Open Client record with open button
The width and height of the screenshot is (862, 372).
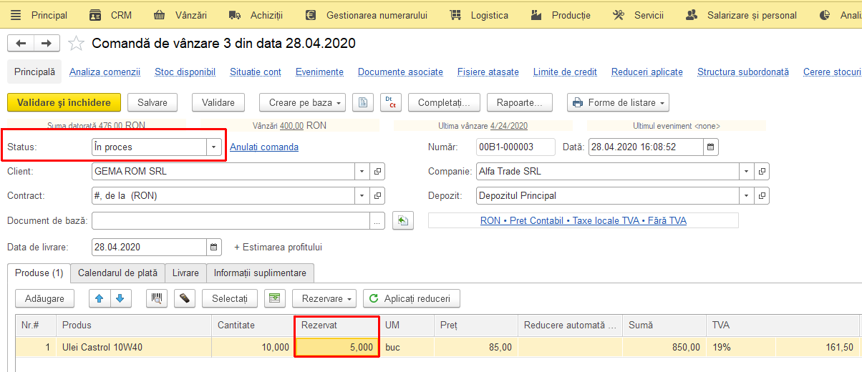coord(378,172)
